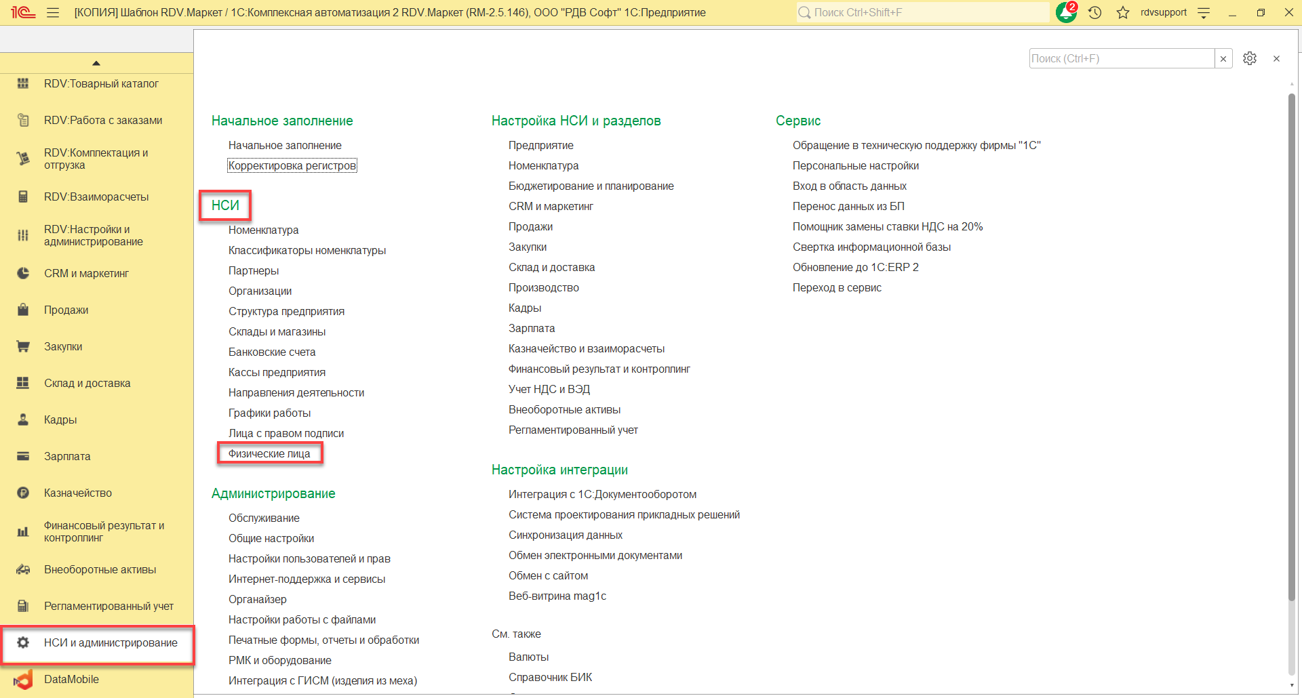
Task: Open RDV:Товарный каталог section icon
Action: pyautogui.click(x=23, y=83)
